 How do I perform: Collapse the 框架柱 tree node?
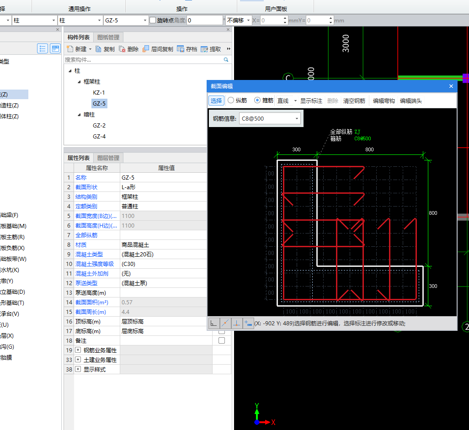point(79,82)
